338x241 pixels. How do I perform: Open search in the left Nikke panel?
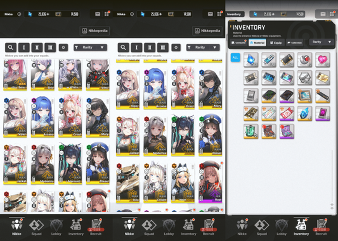tap(11, 47)
